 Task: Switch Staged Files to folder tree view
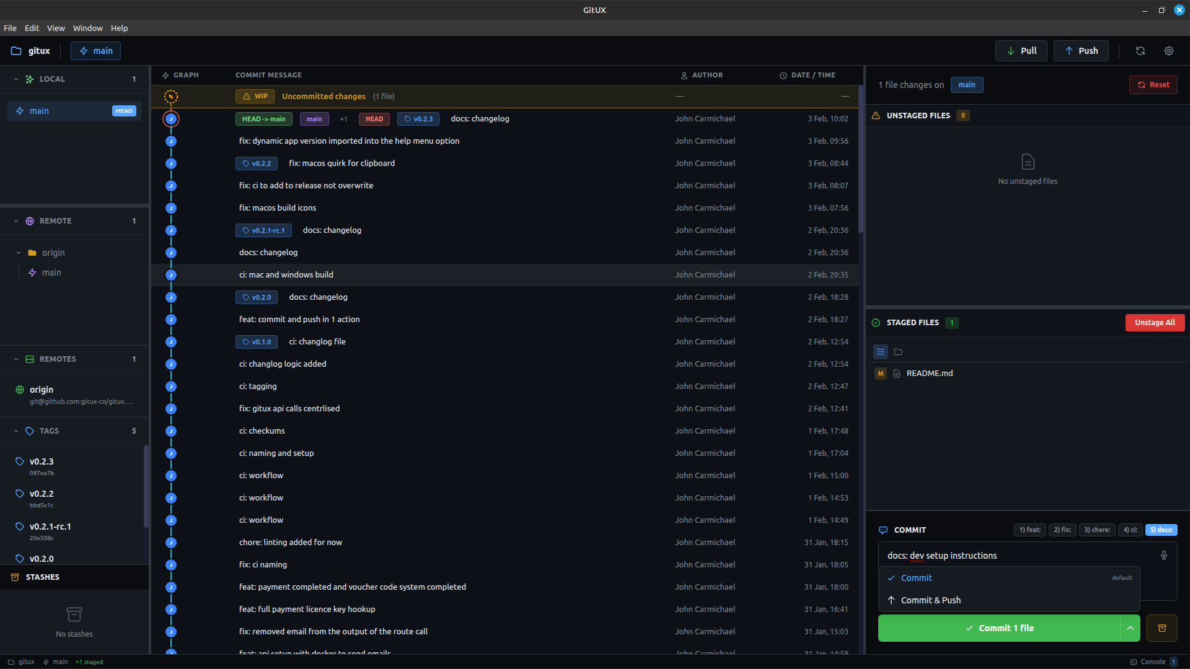897,352
